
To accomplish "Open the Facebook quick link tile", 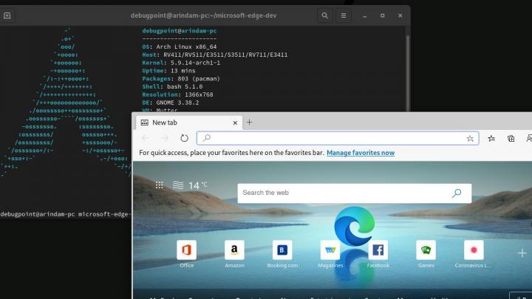I will (378, 250).
